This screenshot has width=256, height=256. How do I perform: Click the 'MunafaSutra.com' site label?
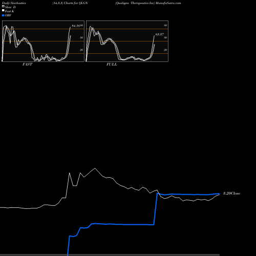click(x=168, y=3)
